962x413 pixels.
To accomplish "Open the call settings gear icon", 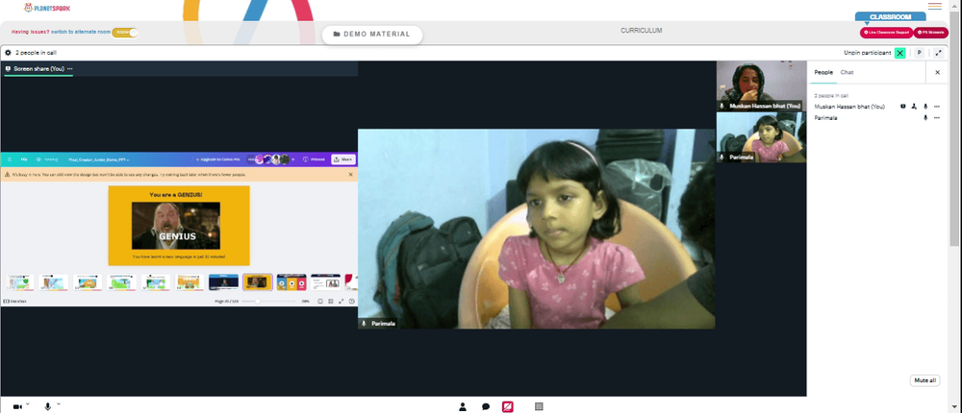I will pos(8,53).
